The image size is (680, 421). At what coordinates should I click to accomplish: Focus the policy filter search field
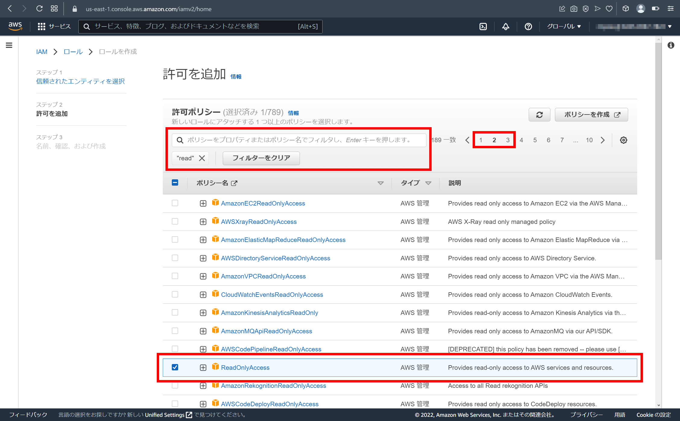click(299, 140)
